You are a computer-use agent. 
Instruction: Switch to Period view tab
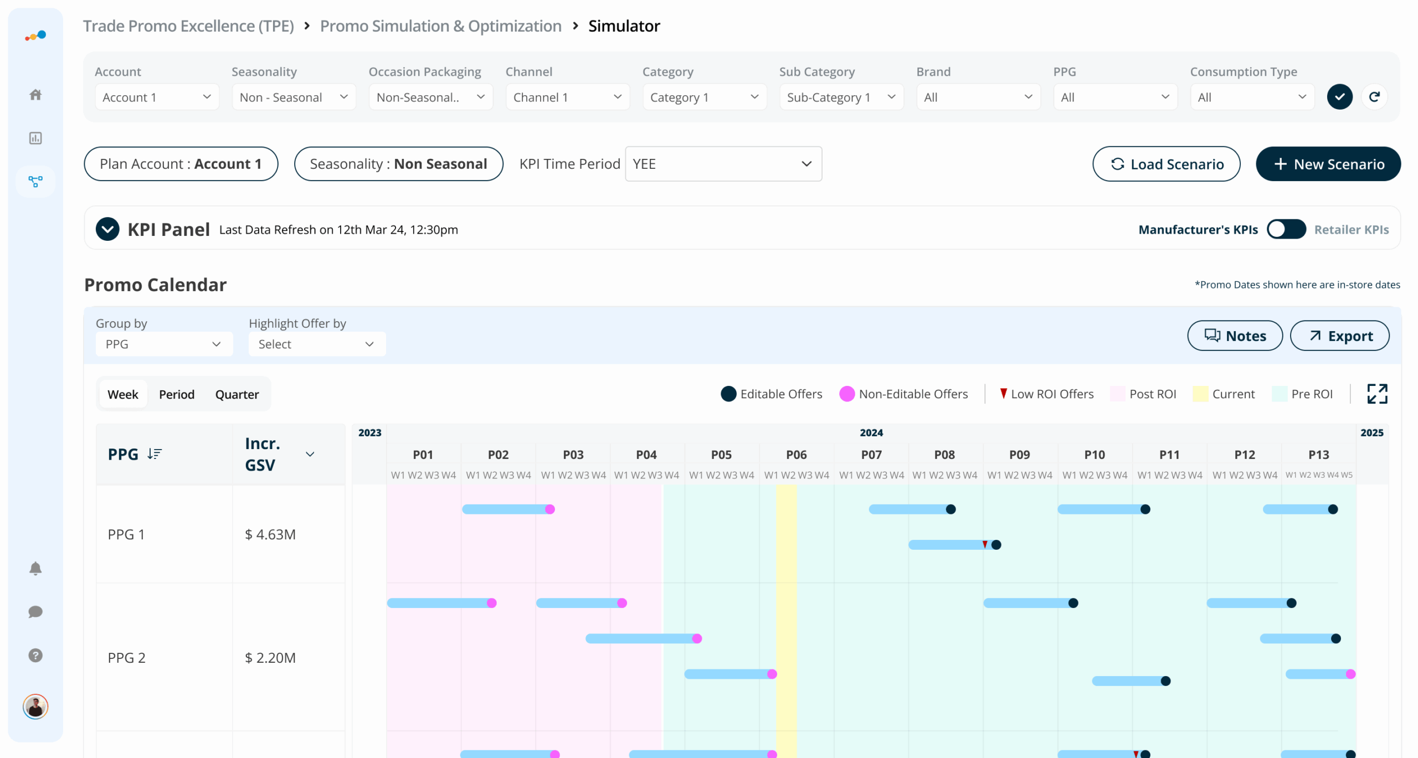(177, 394)
